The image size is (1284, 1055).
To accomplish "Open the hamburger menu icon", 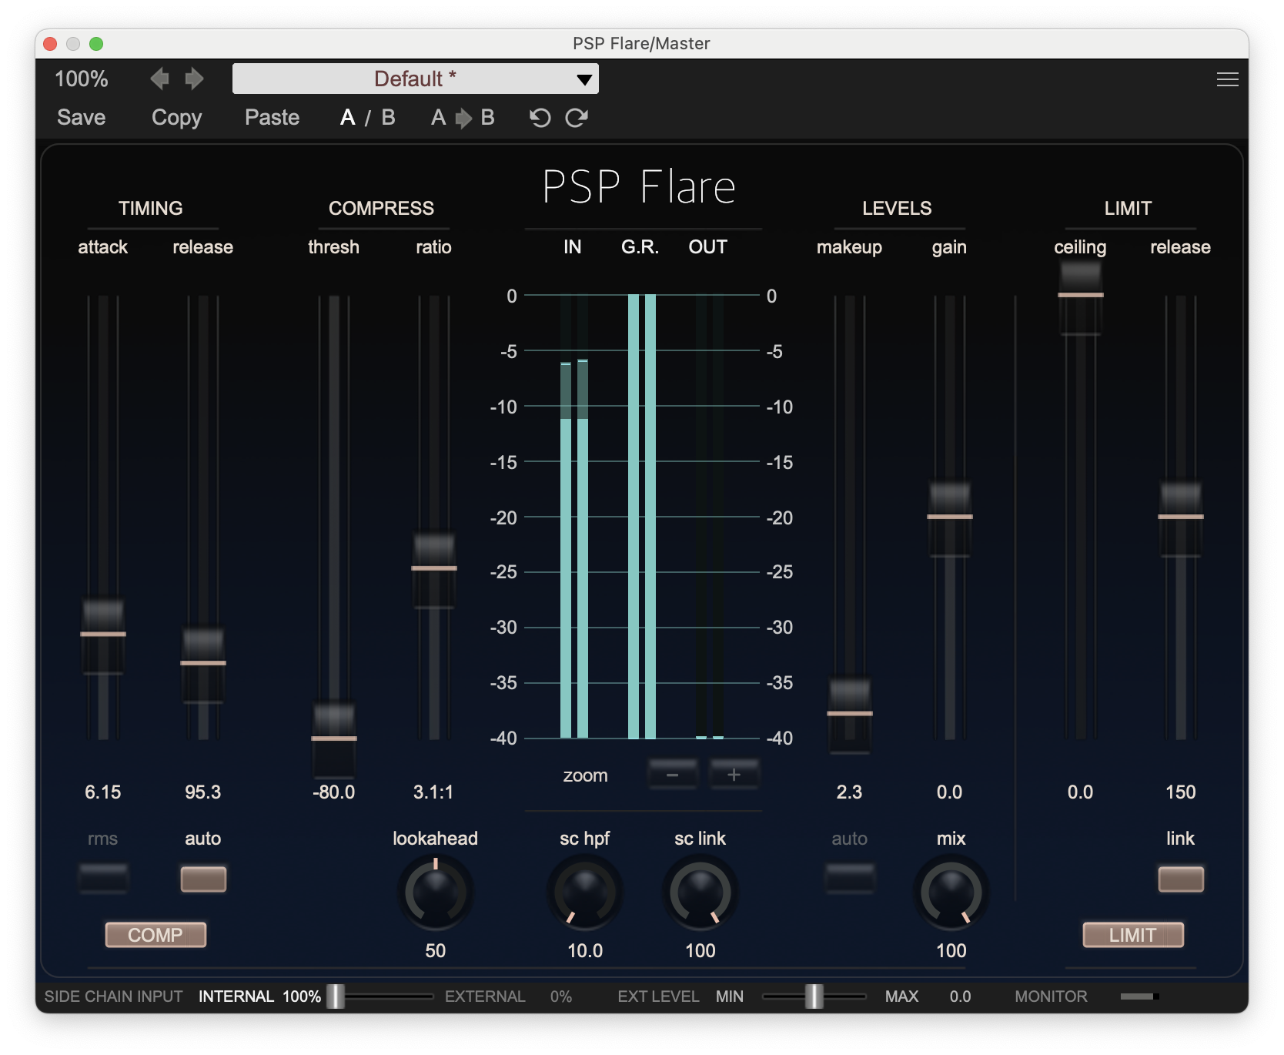I will [x=1227, y=79].
